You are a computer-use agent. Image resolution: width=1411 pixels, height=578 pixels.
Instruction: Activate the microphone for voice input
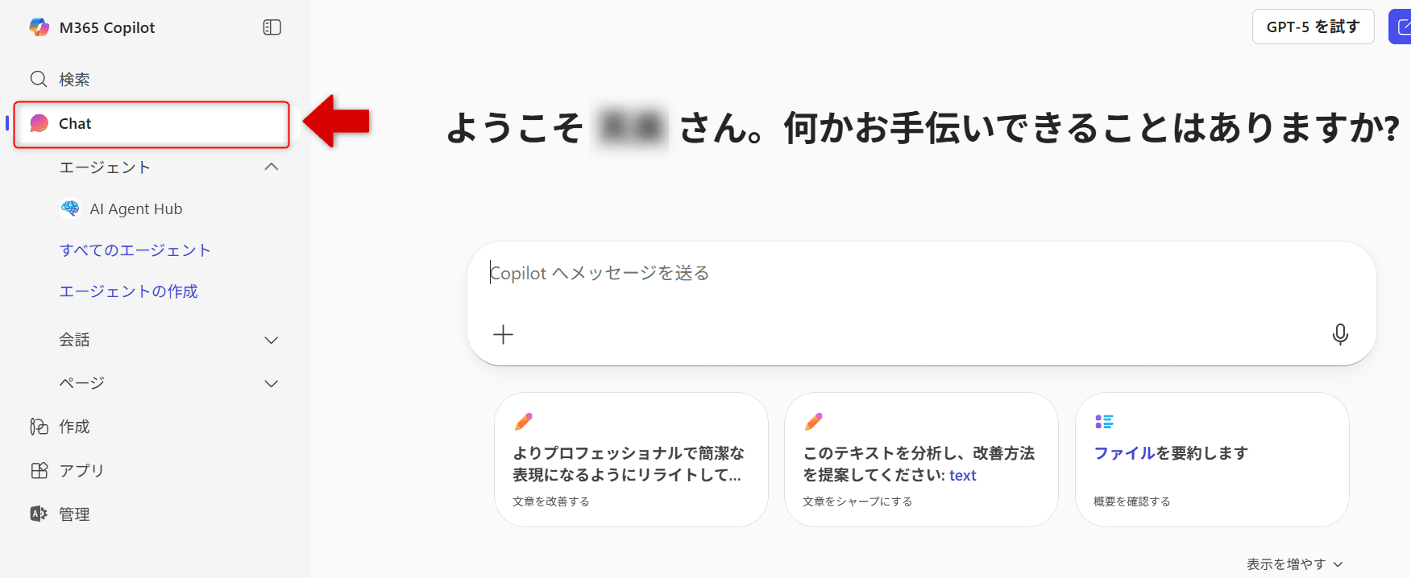tap(1340, 335)
